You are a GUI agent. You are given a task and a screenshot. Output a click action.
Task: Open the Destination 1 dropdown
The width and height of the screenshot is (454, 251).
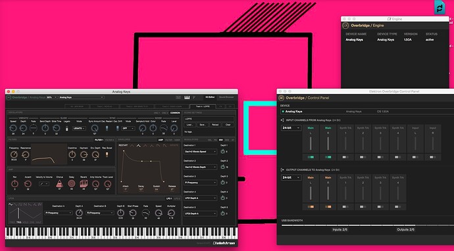coord(200,152)
